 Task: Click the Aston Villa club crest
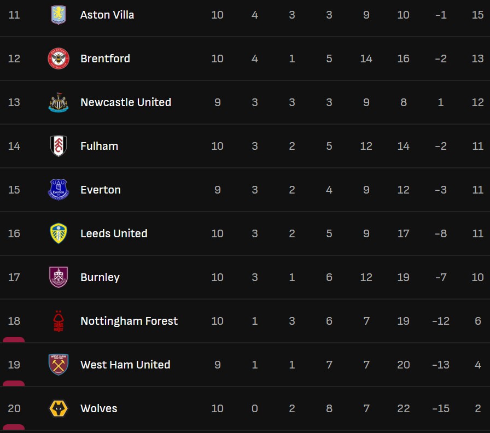click(58, 15)
